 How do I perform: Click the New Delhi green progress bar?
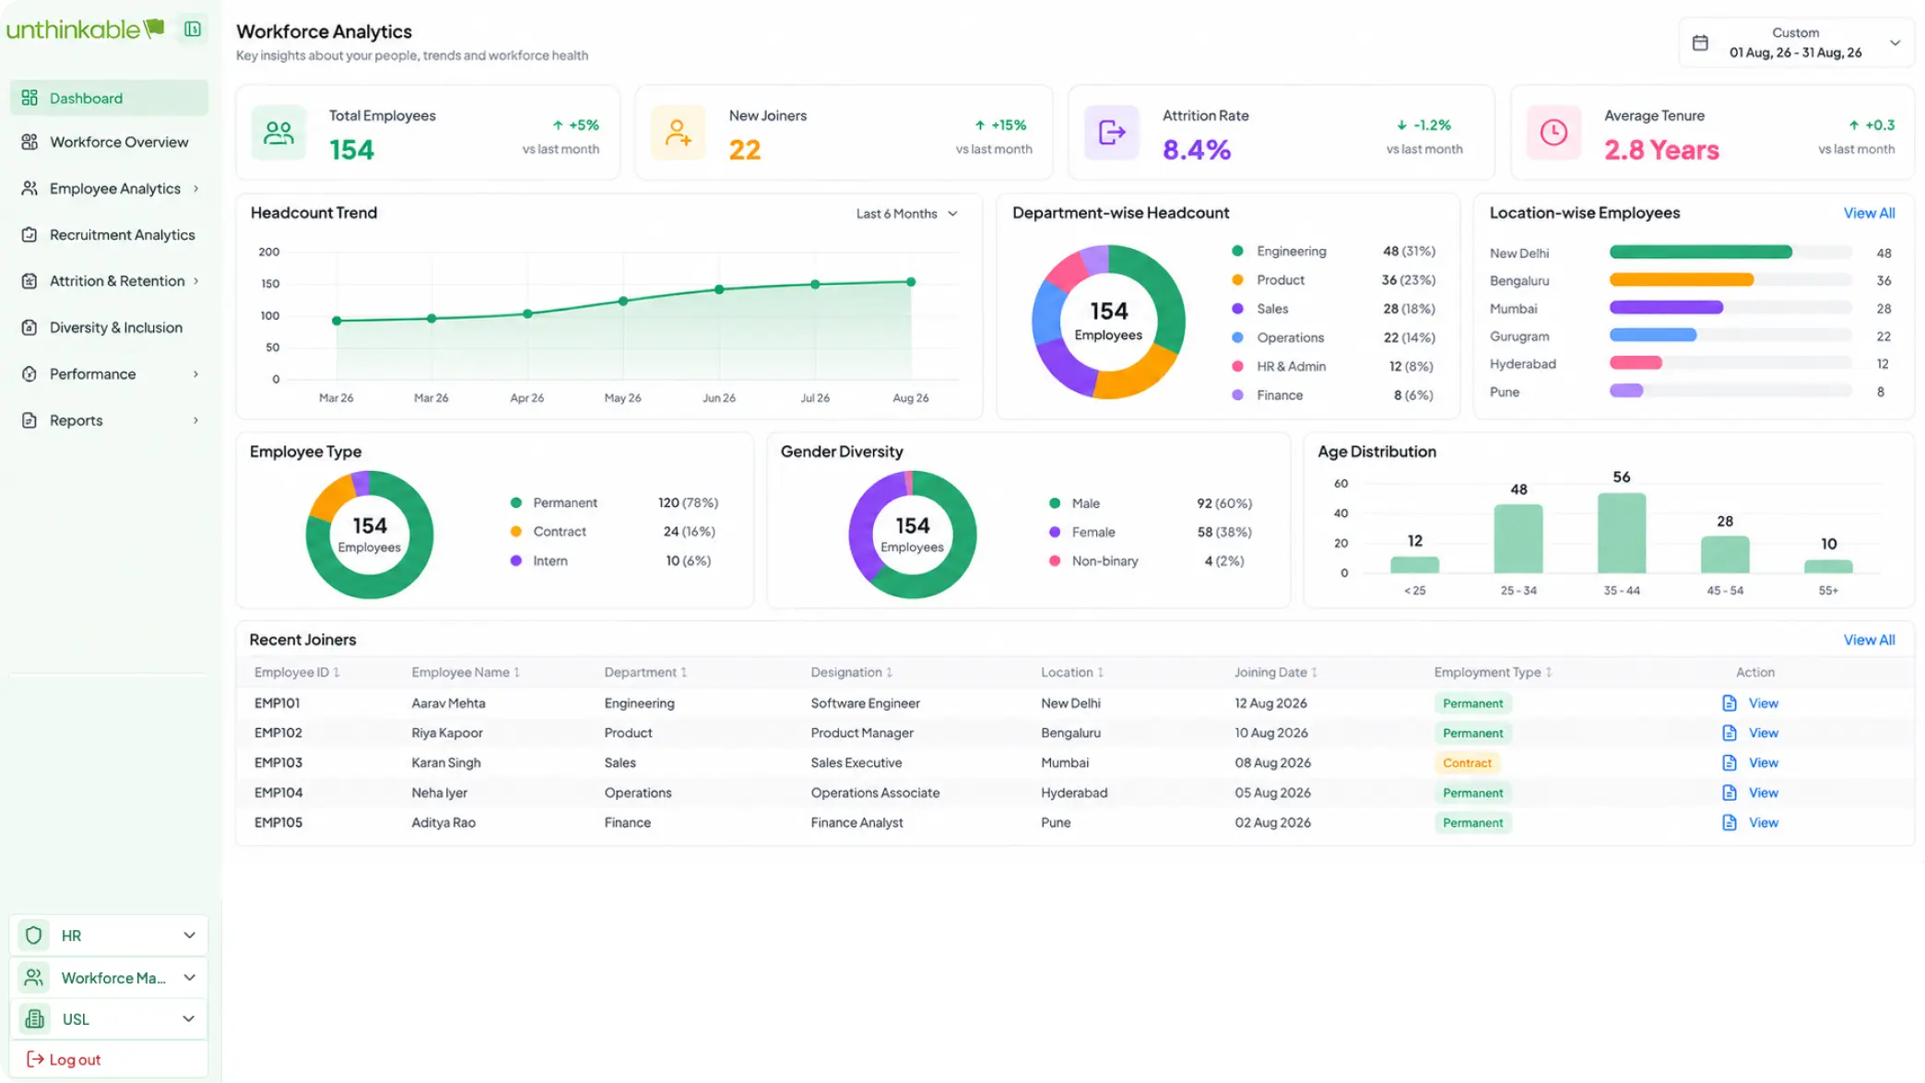coord(1700,253)
